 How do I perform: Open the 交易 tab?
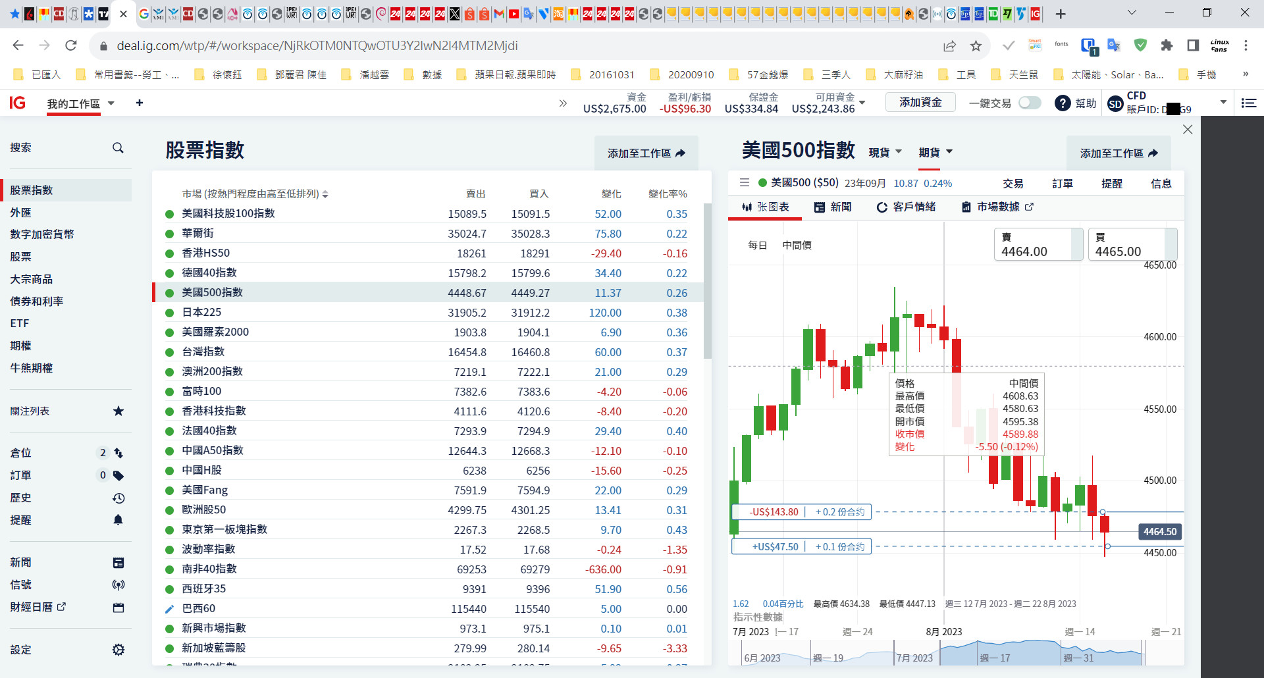(1013, 184)
